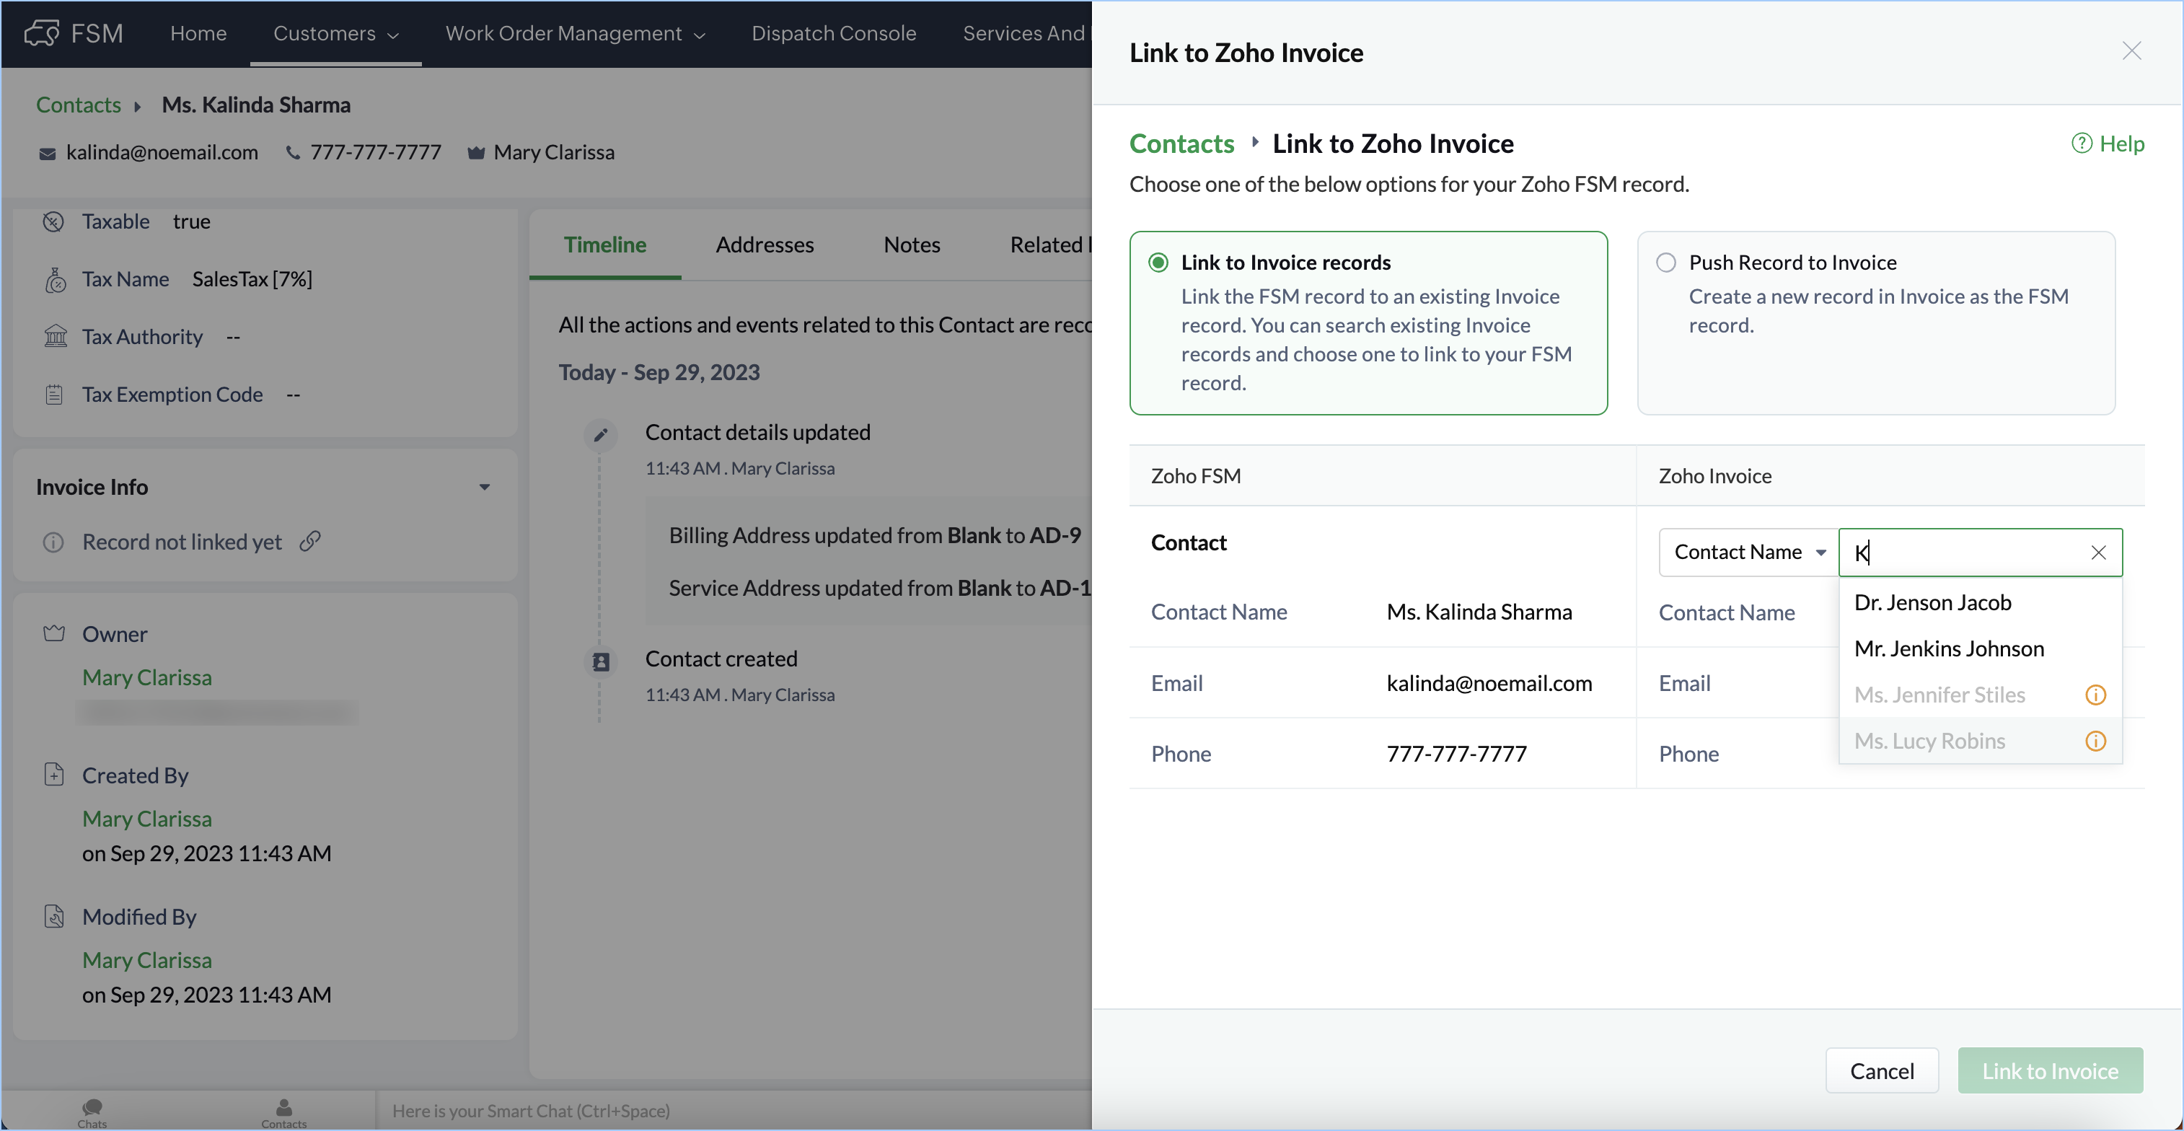Click info icon next to Ms. Jennifer Stiles
2184x1131 pixels.
point(2095,695)
